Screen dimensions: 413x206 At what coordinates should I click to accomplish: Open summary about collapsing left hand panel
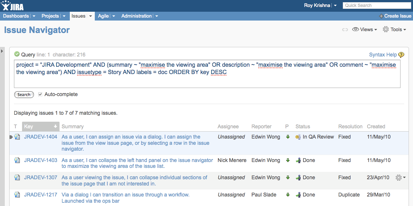137,163
